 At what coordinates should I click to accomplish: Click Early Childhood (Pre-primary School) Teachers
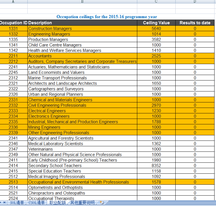click(x=82, y=160)
